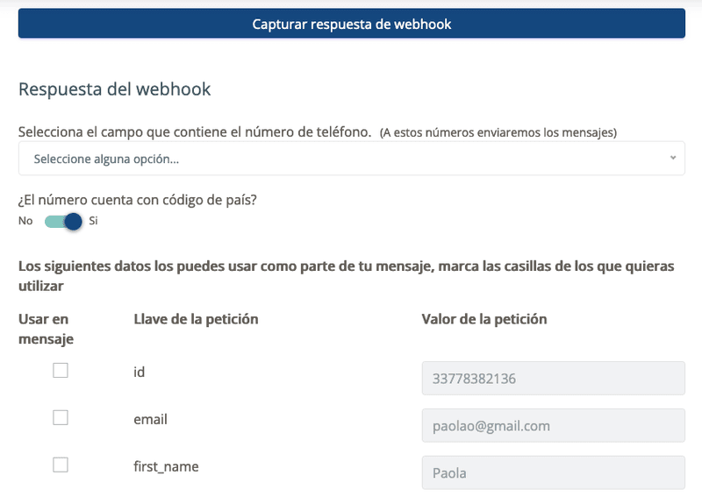Click the Valor de la petición column header
Viewport: 702px width, 497px height.
click(x=484, y=319)
